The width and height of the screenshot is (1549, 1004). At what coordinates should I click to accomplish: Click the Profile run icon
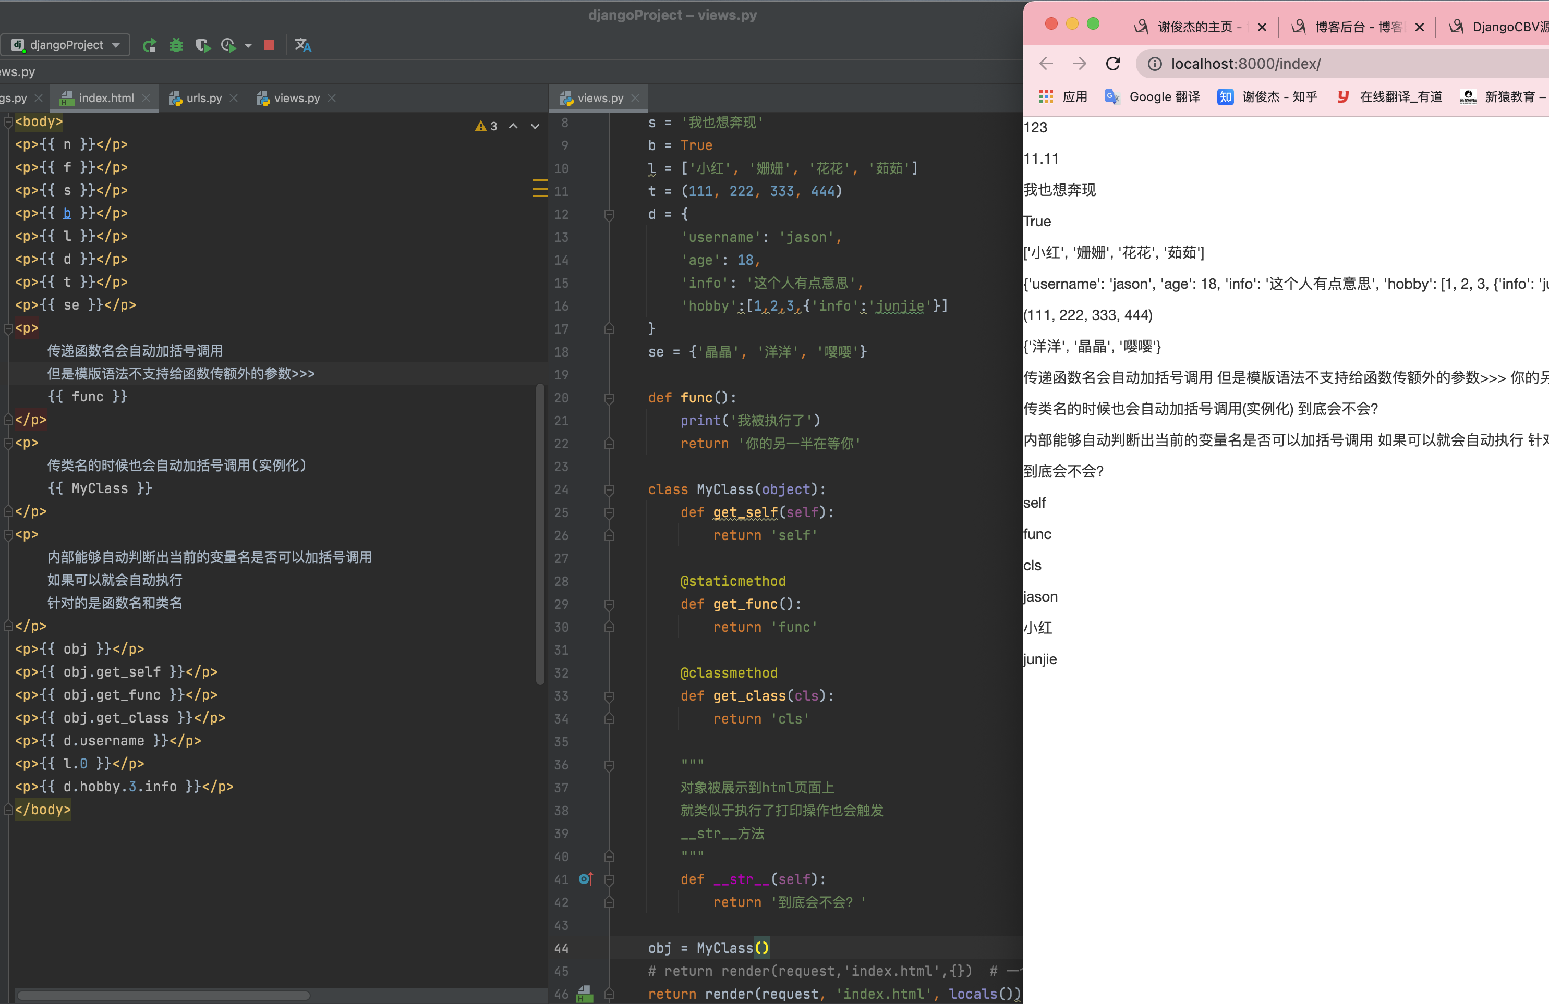(228, 45)
